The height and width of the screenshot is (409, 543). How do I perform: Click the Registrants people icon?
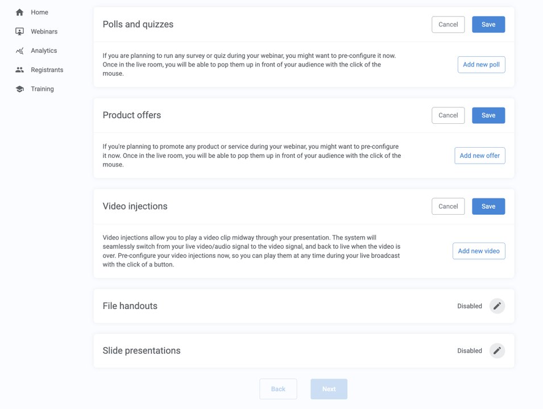click(20, 70)
